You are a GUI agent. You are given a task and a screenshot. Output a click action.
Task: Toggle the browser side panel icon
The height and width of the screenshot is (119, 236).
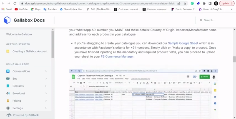pos(210,3)
